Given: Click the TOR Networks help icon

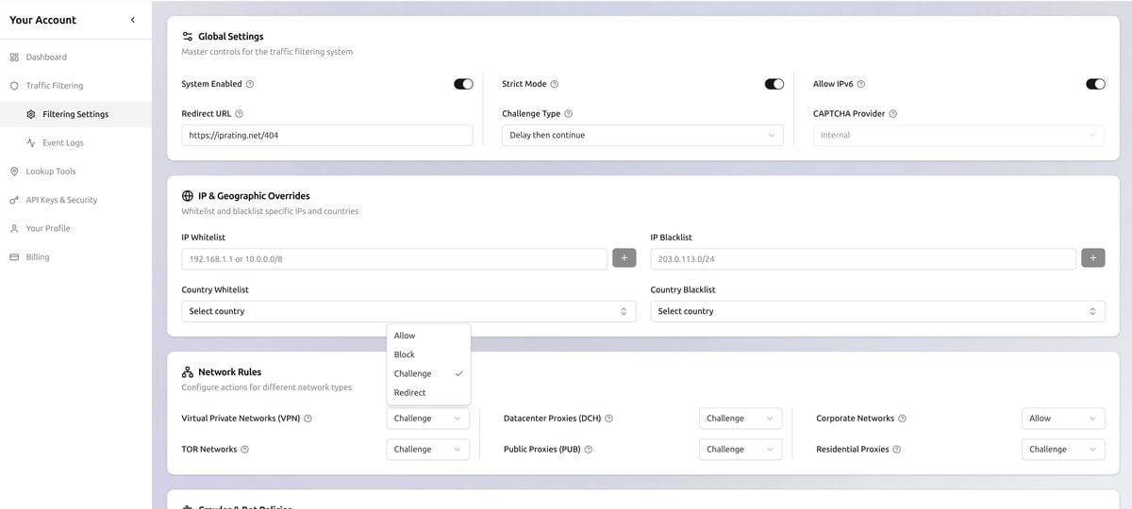Looking at the screenshot, I should point(245,450).
